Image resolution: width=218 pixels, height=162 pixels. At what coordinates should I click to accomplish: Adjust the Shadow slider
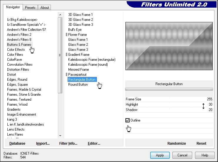(169, 110)
